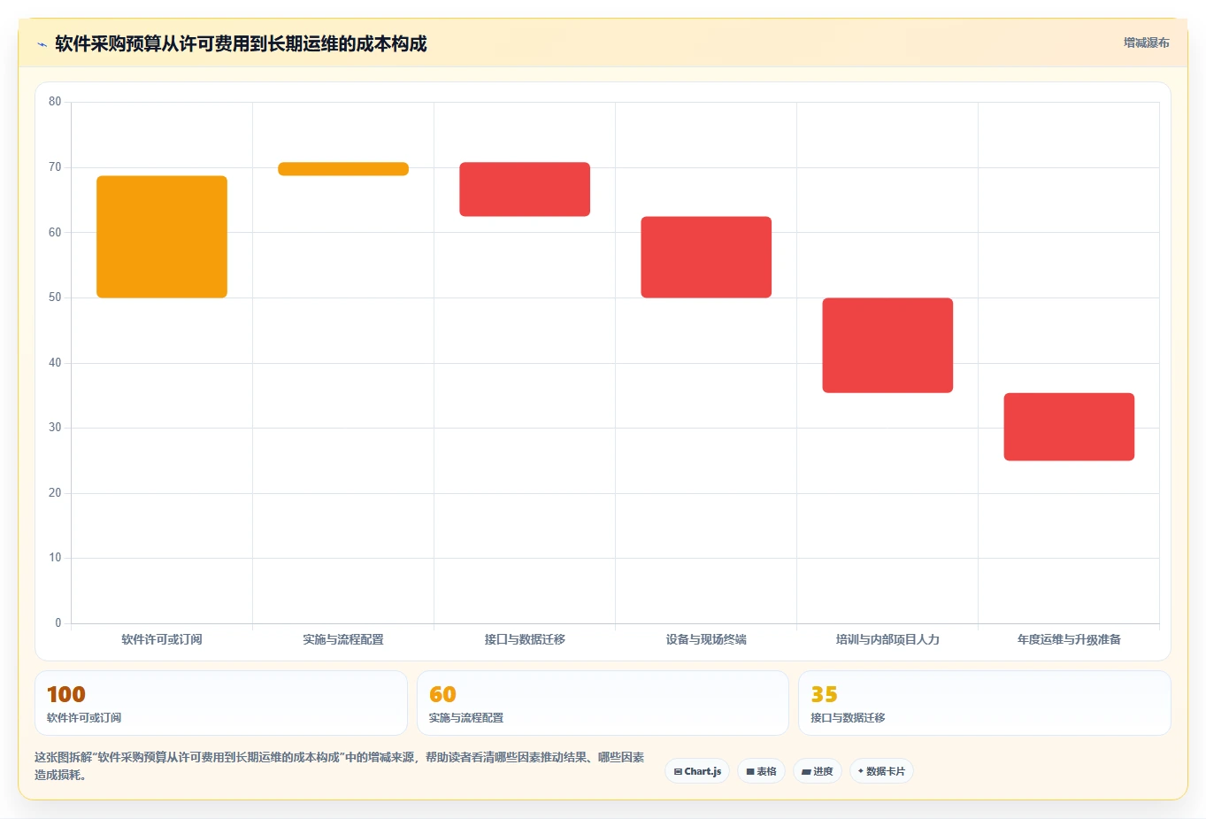Click the red 设备与现场终端 bar
The image size is (1206, 819).
click(x=706, y=257)
